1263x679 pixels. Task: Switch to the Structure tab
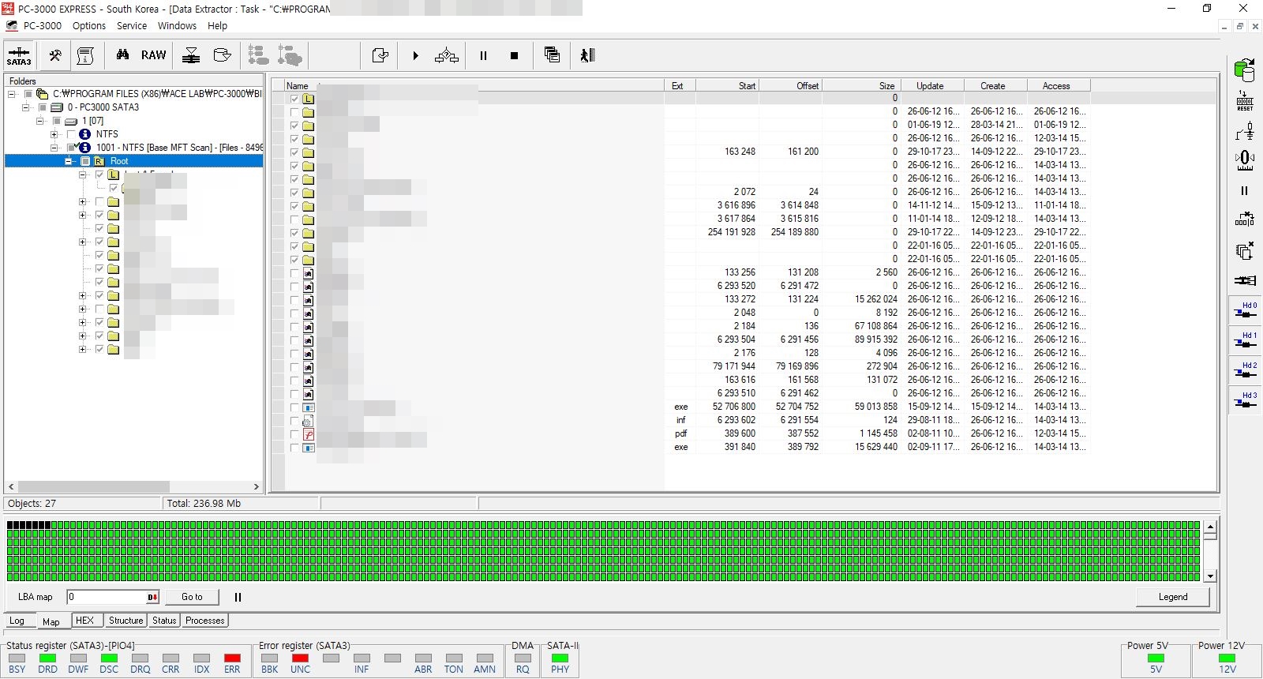[126, 621]
